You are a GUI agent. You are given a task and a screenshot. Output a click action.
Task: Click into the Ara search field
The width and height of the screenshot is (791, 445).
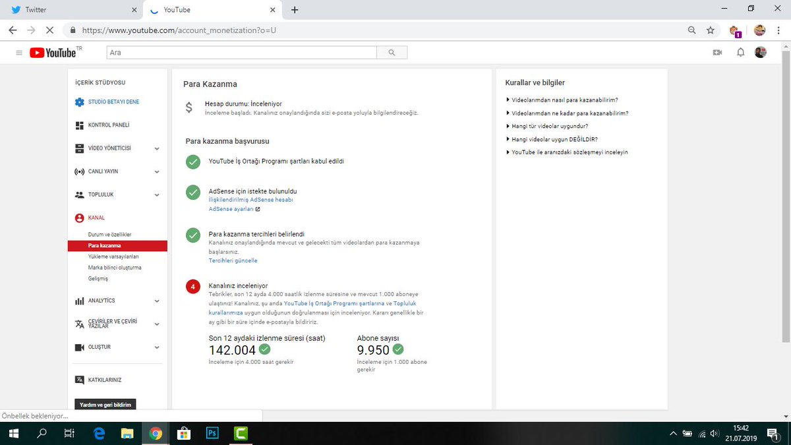241,53
